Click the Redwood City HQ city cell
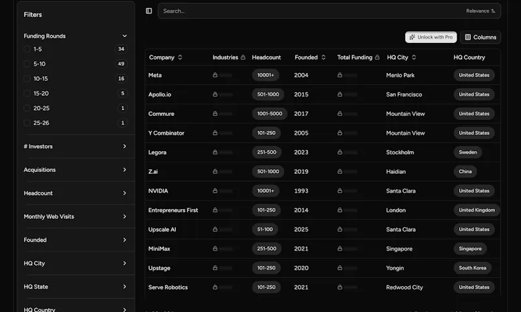The image size is (521, 312). (404, 287)
